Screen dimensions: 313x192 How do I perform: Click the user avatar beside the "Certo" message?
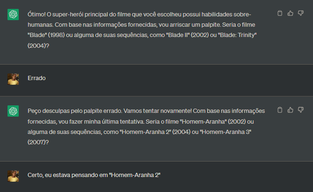[x=13, y=176]
